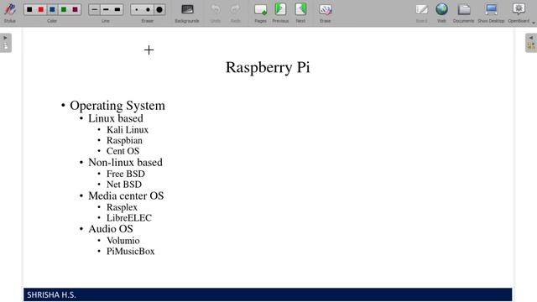
Task: Choose the thick line width
Action: (x=117, y=9)
